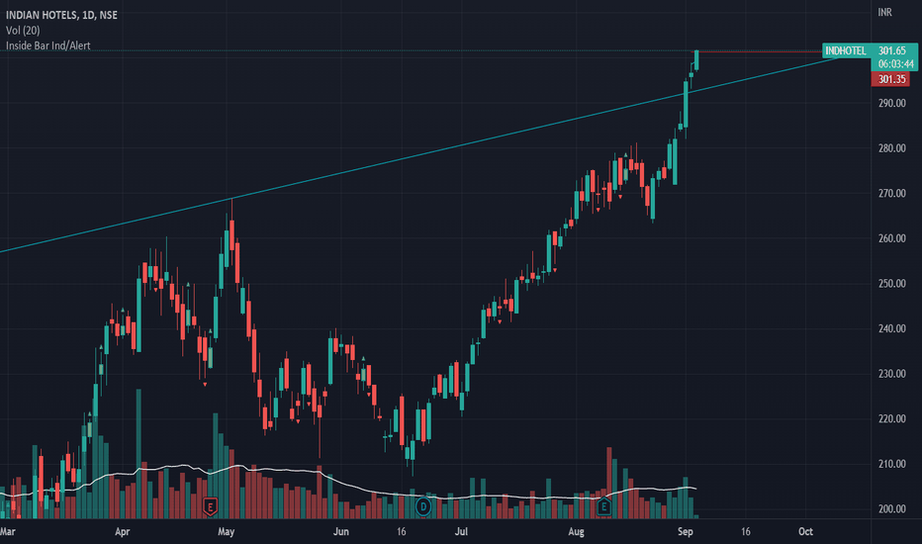Click the Oct label on time axis
The image size is (922, 544).
click(805, 532)
